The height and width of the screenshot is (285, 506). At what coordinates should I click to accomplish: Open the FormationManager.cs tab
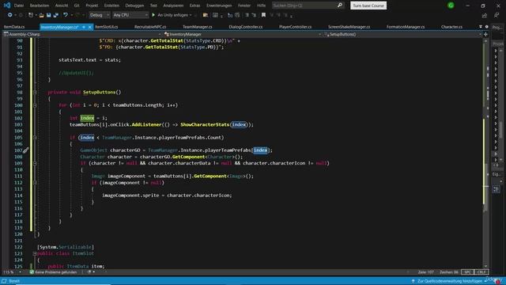pyautogui.click(x=406, y=27)
